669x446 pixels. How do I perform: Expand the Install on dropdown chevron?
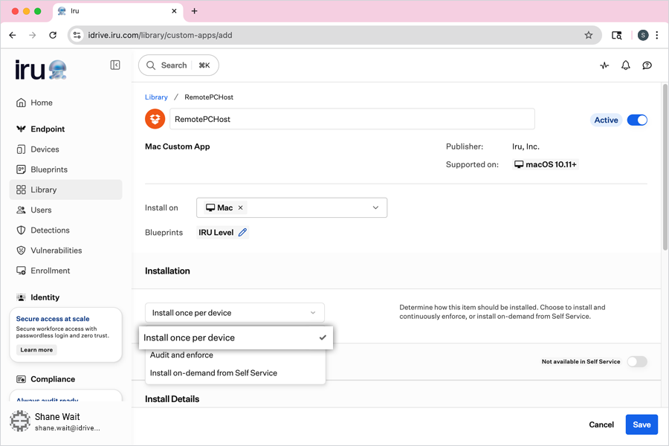pos(375,208)
